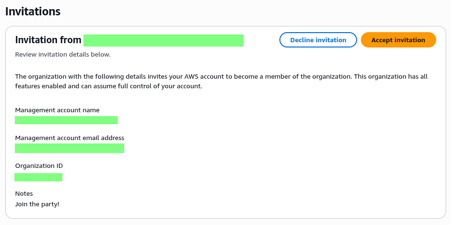Click 'Review invitation details below.' subtitle
The height and width of the screenshot is (225, 451).
63,54
